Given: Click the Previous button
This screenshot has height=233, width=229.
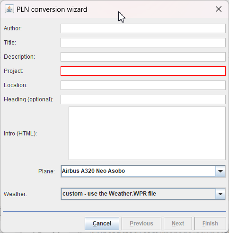Looking at the screenshot, I should (141, 224).
